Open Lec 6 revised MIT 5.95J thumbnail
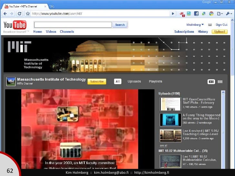The image size is (235, 176). [170, 136]
